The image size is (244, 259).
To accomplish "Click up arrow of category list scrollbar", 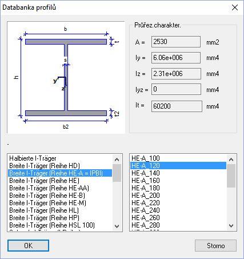I will click(x=117, y=160).
